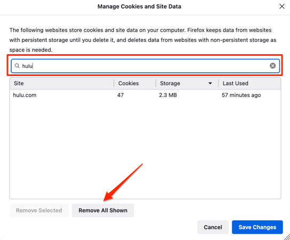Viewport: 290px width, 240px height.
Task: Click the Storage column sort arrow
Action: (210, 83)
